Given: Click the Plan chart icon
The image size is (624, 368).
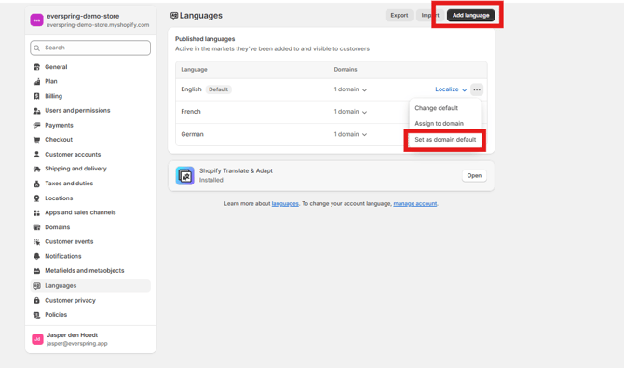Looking at the screenshot, I should [x=36, y=81].
